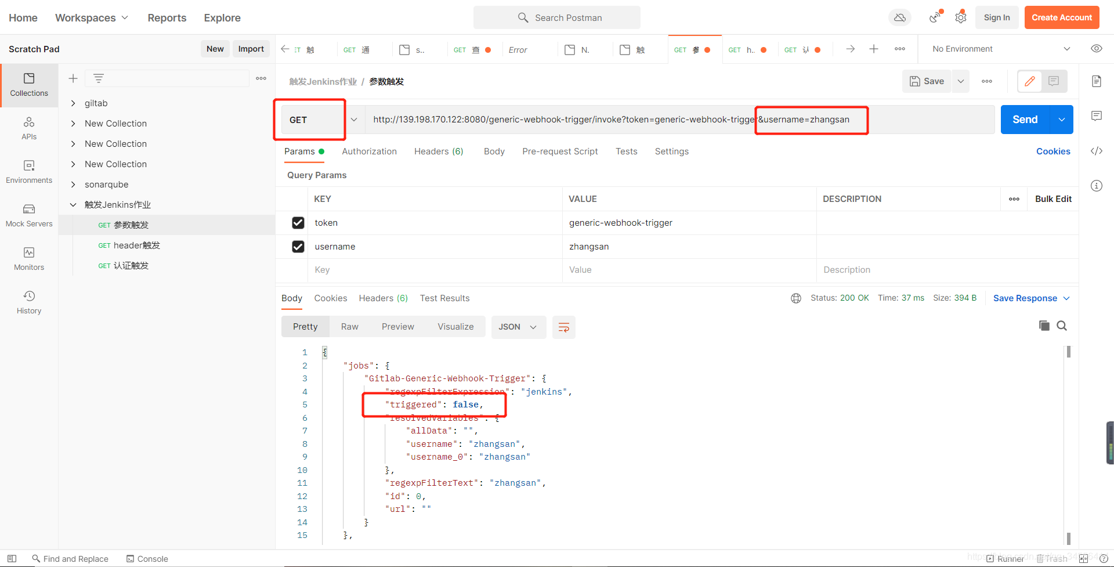
Task: Open the Send button dropdown arrow
Action: tap(1062, 120)
